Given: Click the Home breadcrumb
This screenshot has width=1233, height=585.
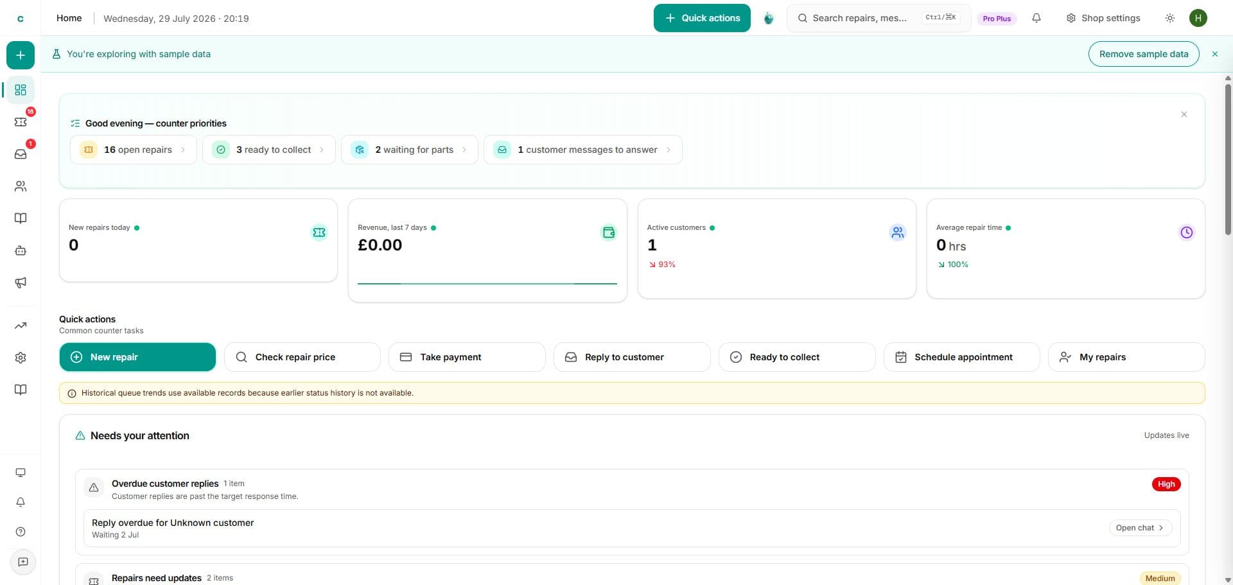Looking at the screenshot, I should (x=69, y=18).
